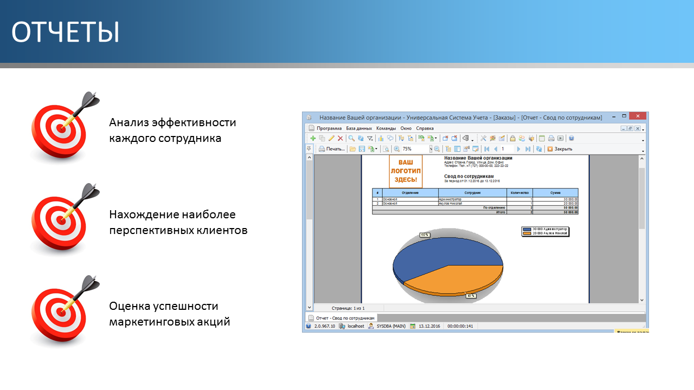Click the magnifier Search icon in the top toolbar

(351, 138)
